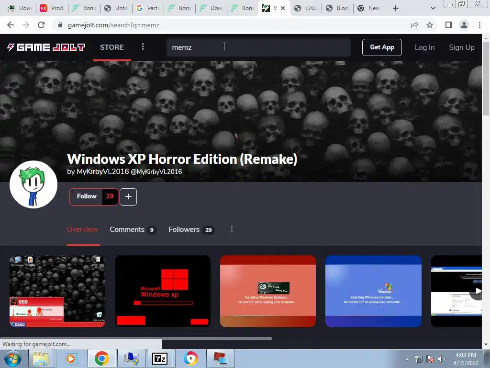The height and width of the screenshot is (368, 490).
Task: Switch to the Prod browser tab
Action: [52, 8]
